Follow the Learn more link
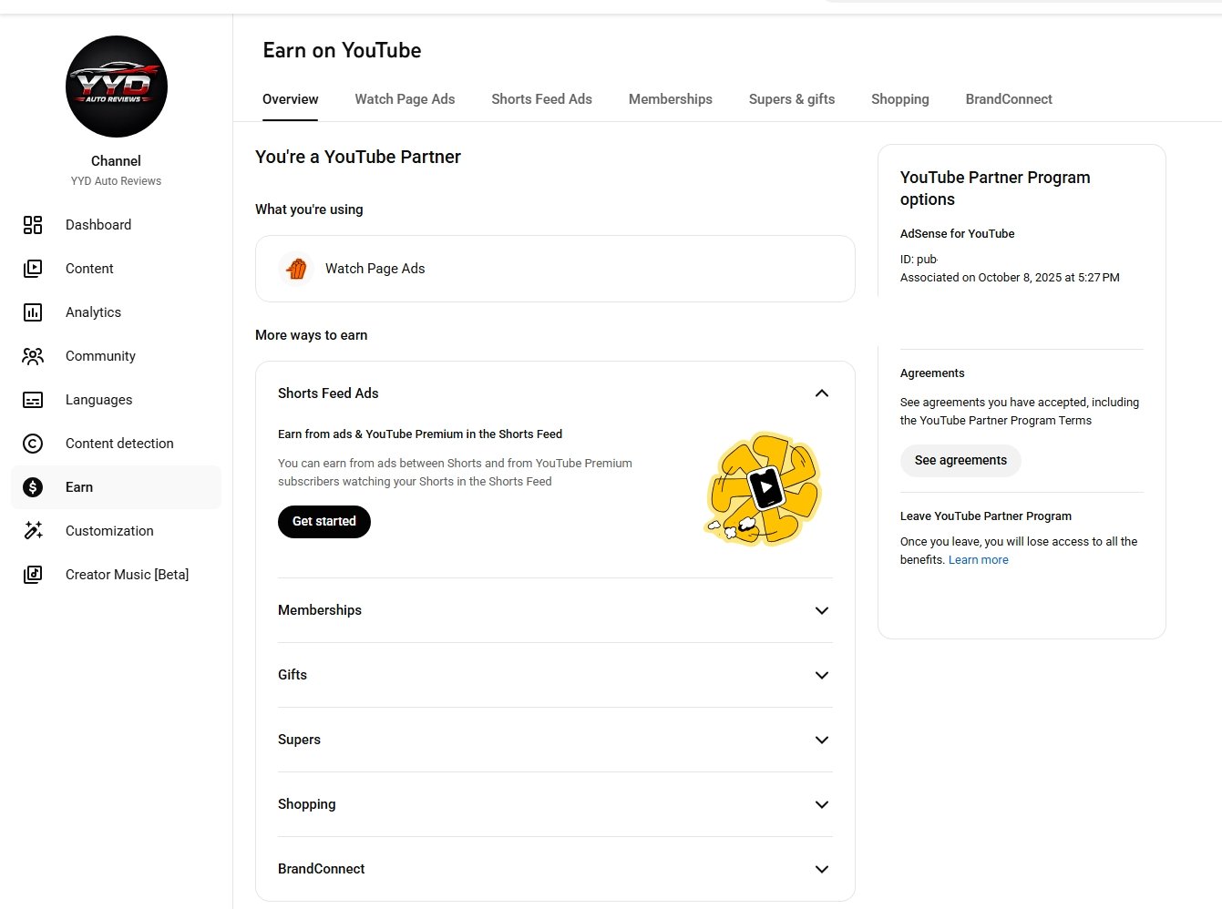The image size is (1222, 909). click(x=978, y=560)
